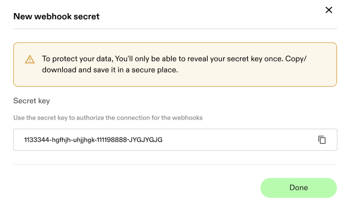The image size is (345, 204).
Task: Click the helper text about authorizing webhooks
Action: coord(108,118)
